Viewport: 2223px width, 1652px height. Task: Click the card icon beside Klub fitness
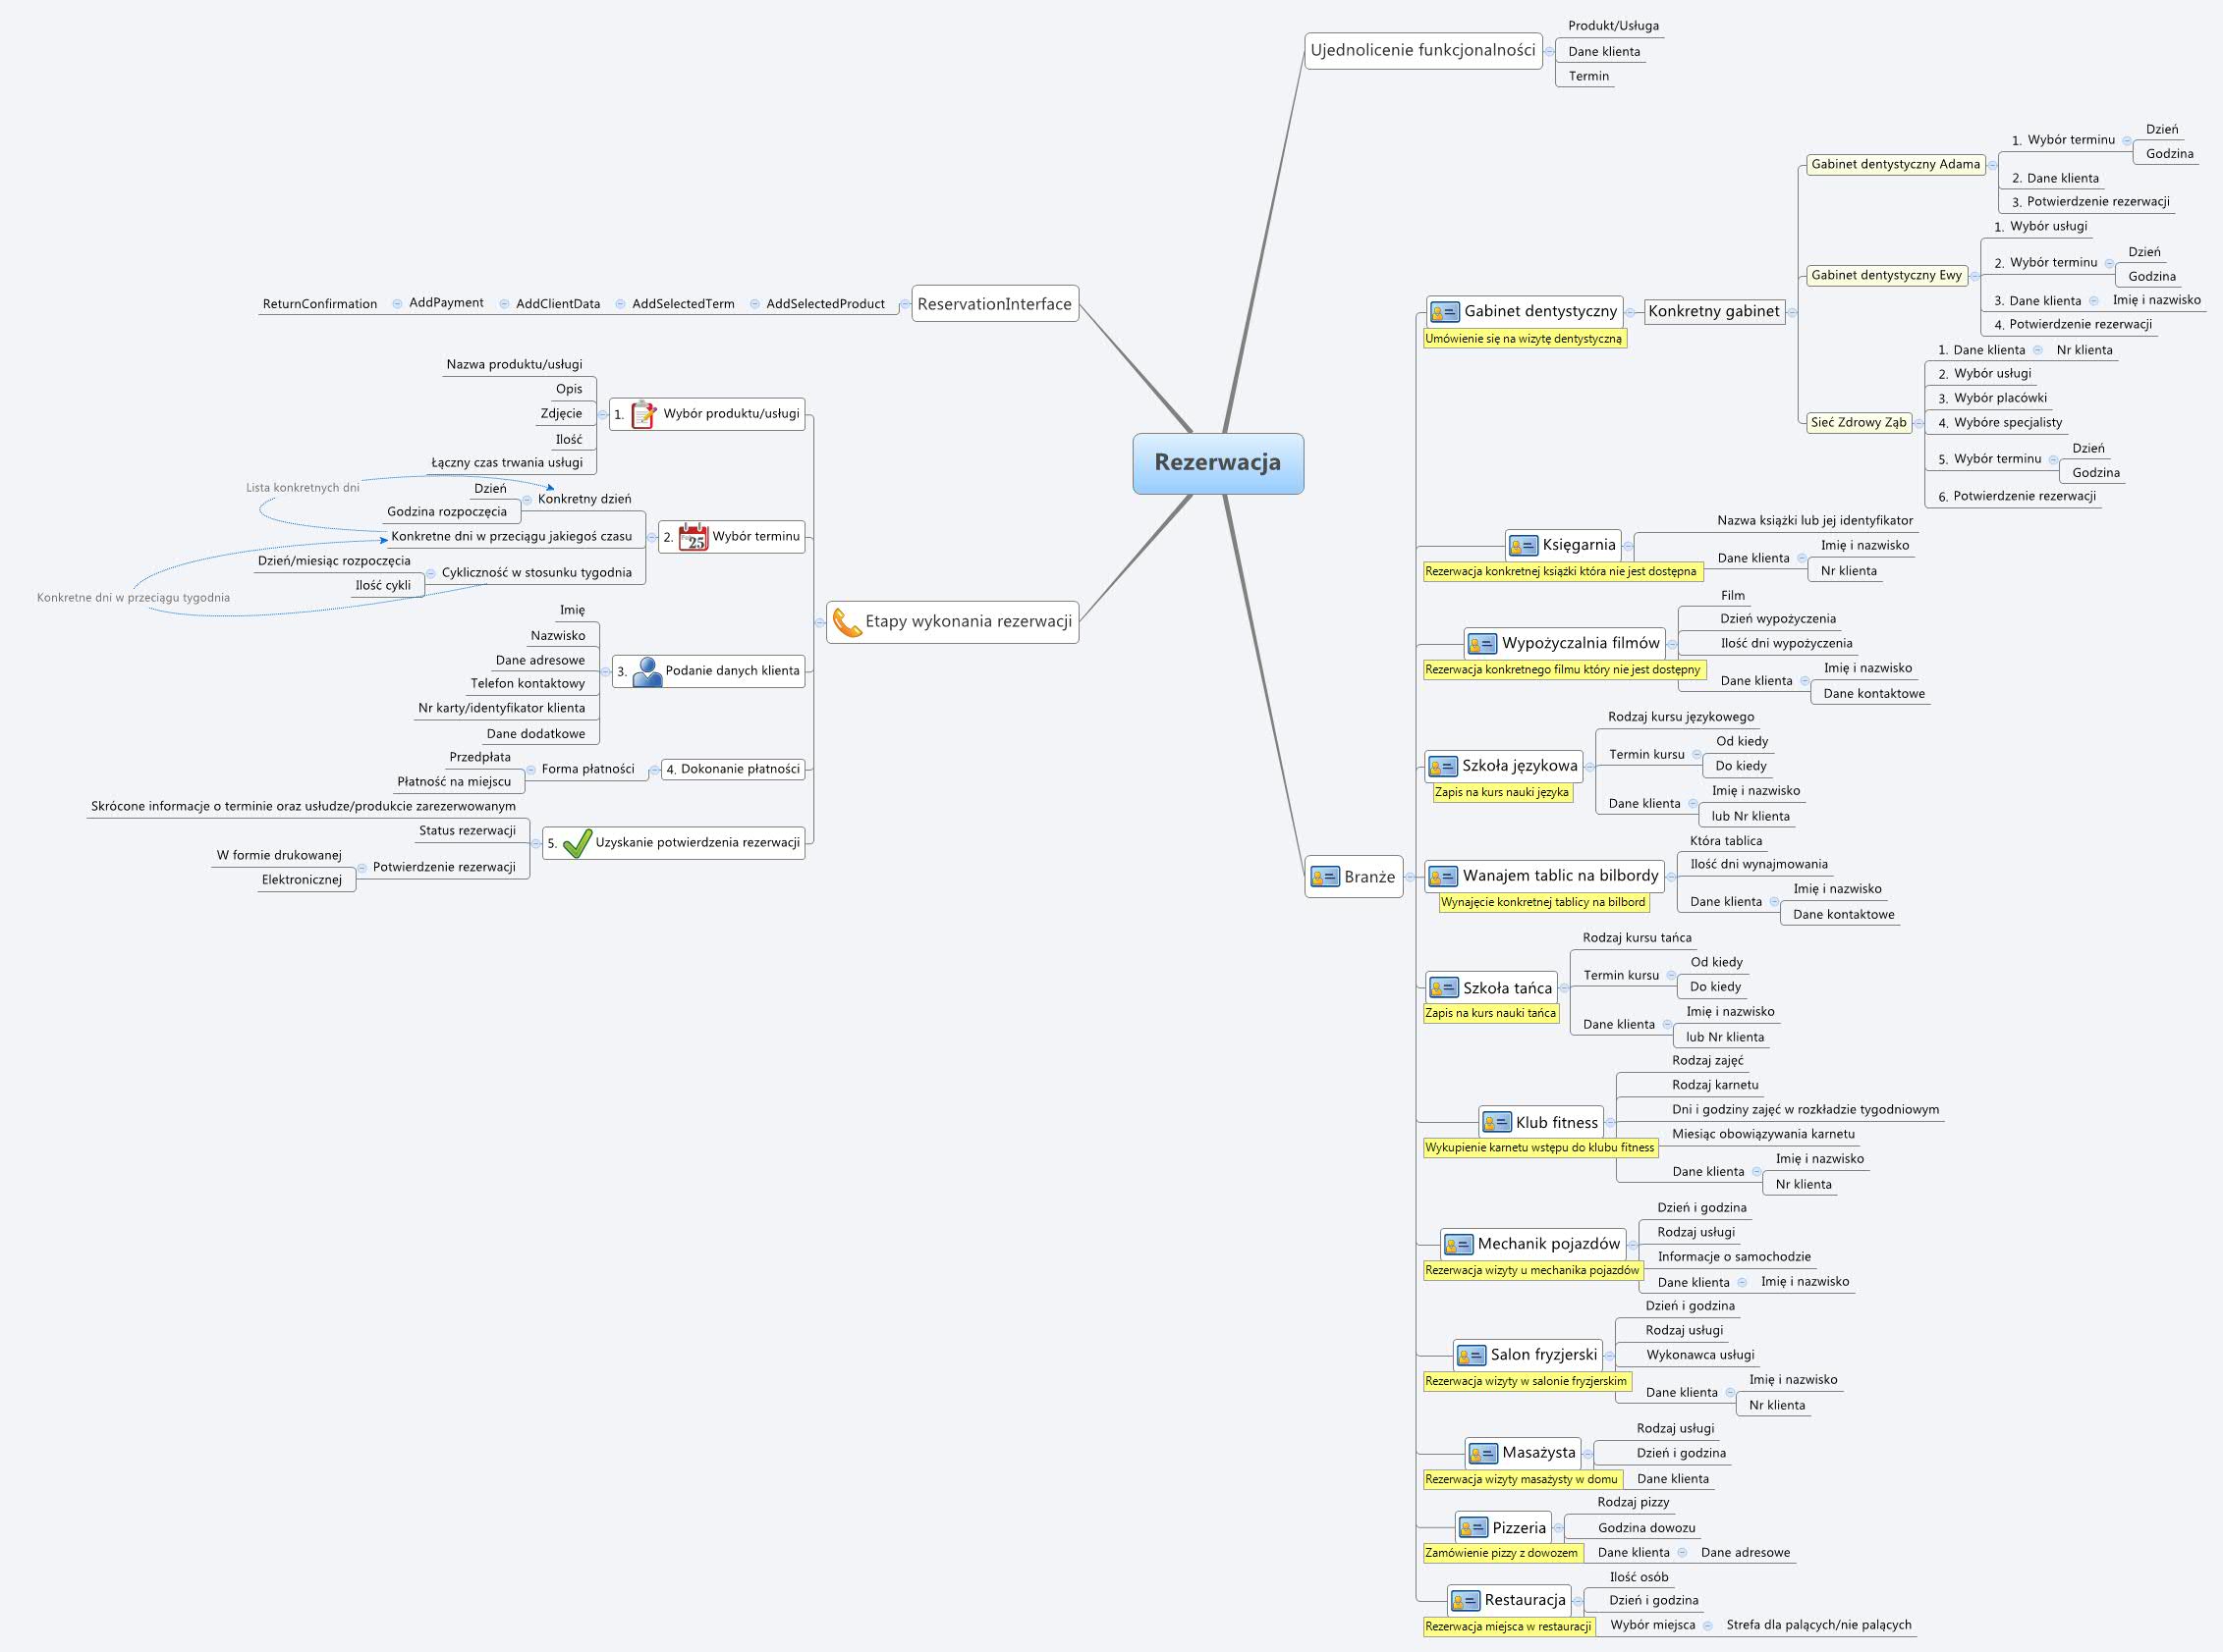coord(1496,1123)
